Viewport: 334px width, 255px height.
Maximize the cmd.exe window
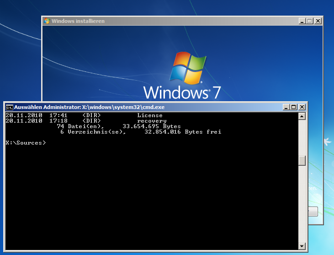point(294,107)
